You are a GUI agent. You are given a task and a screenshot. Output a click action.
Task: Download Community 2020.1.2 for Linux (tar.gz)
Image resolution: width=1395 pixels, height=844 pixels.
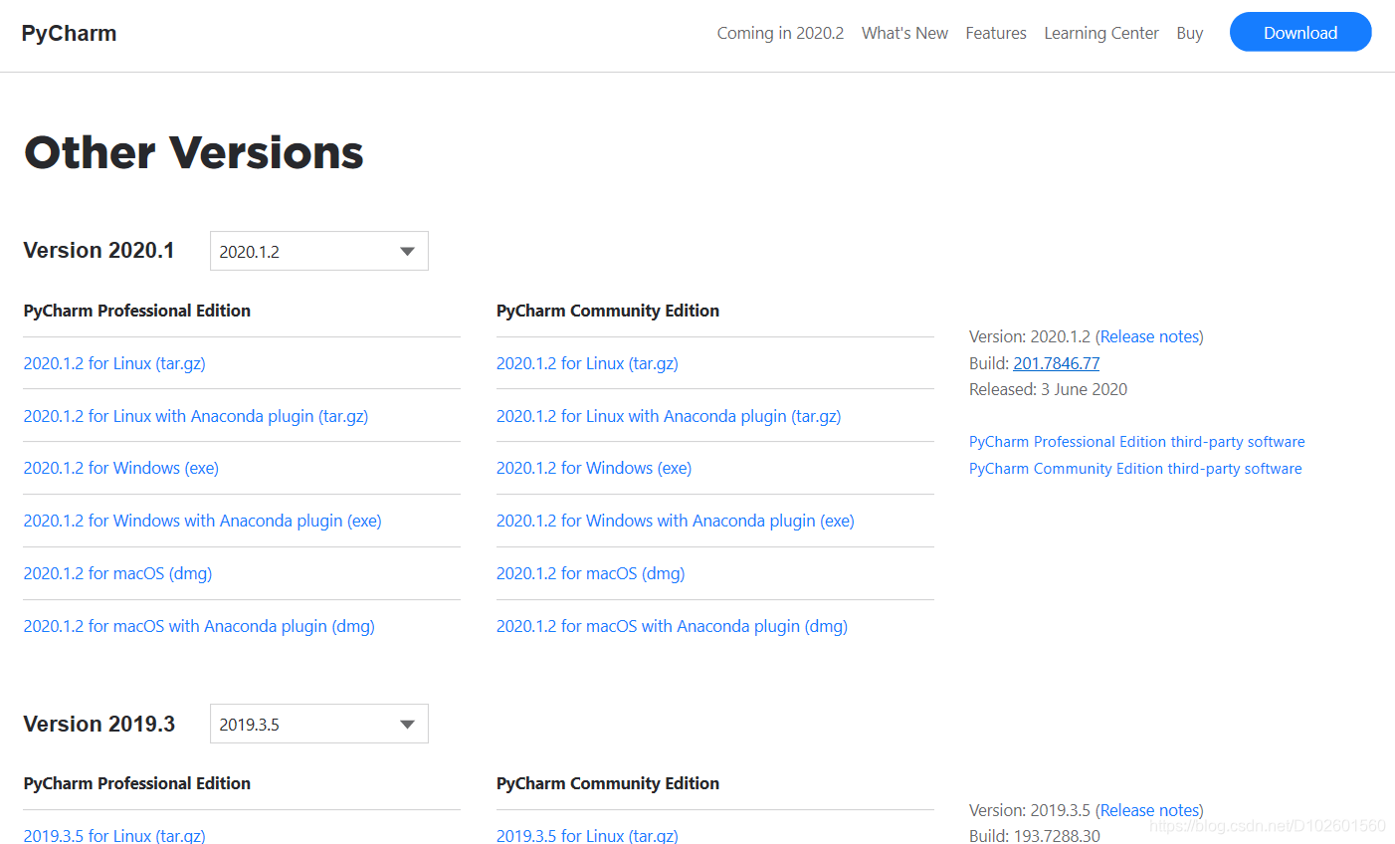pos(587,363)
